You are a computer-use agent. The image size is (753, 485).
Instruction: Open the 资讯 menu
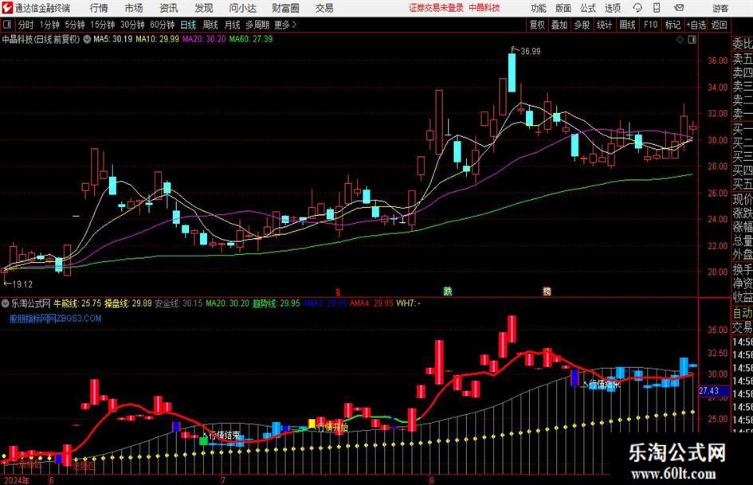(x=169, y=8)
